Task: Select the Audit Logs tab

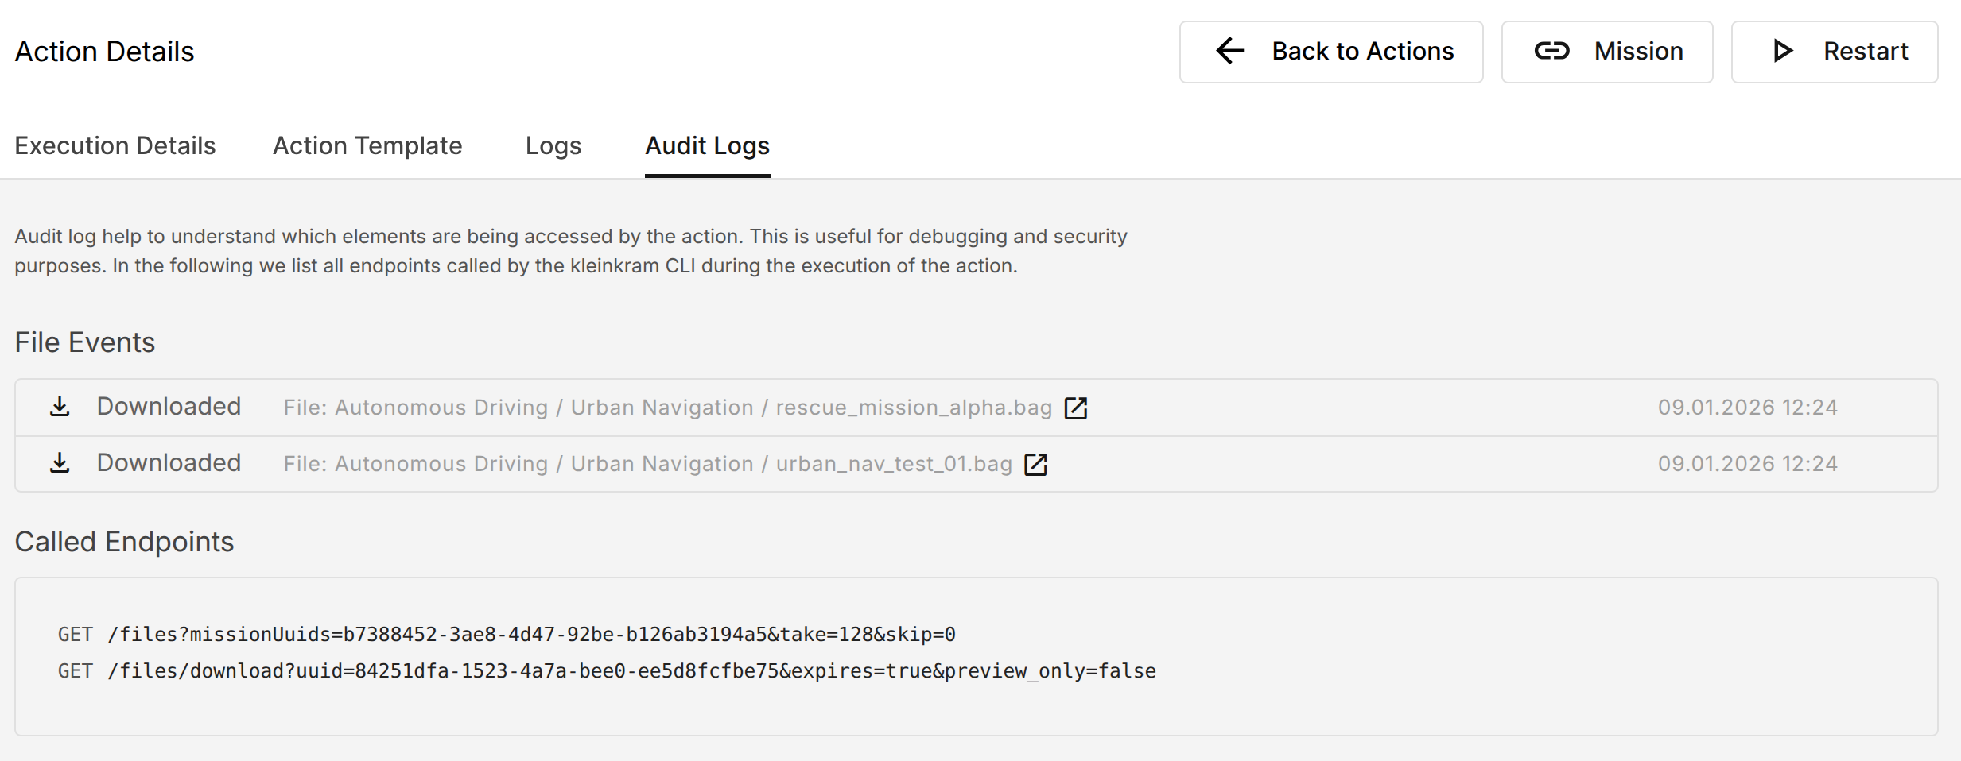Action: 706,145
